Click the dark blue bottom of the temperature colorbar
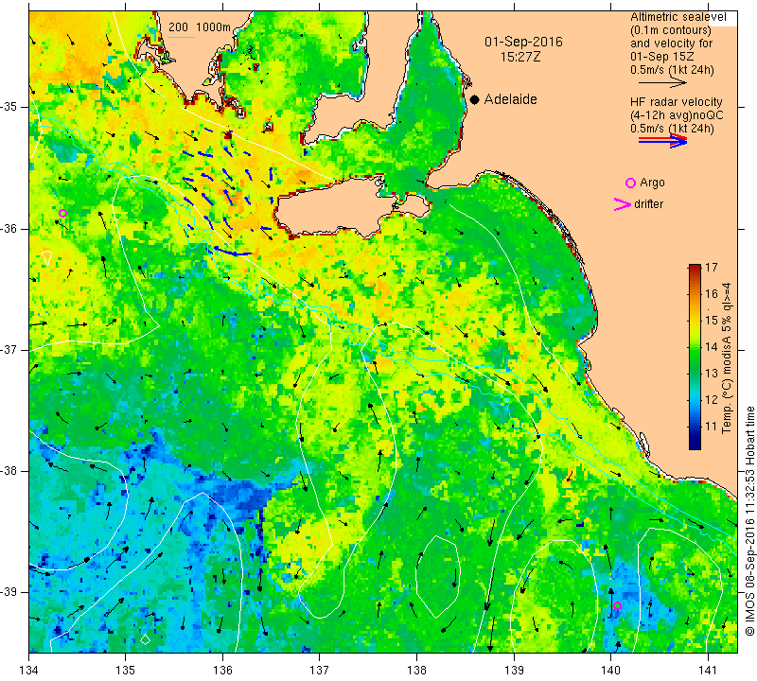 (695, 445)
